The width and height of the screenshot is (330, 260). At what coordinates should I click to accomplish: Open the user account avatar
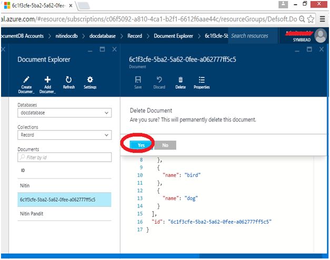point(321,36)
